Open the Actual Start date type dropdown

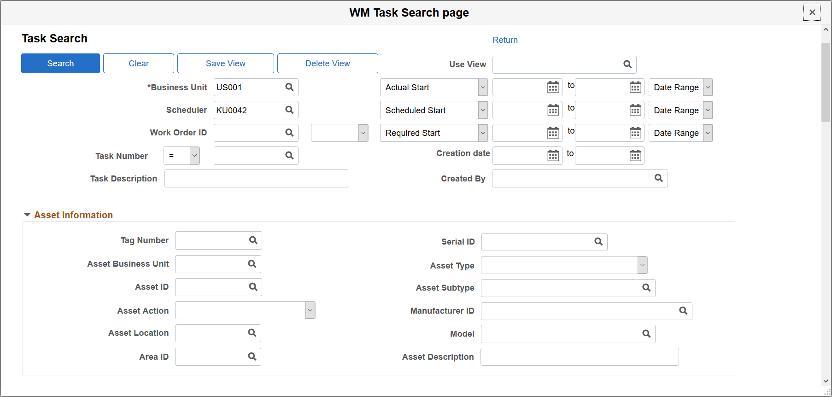434,87
